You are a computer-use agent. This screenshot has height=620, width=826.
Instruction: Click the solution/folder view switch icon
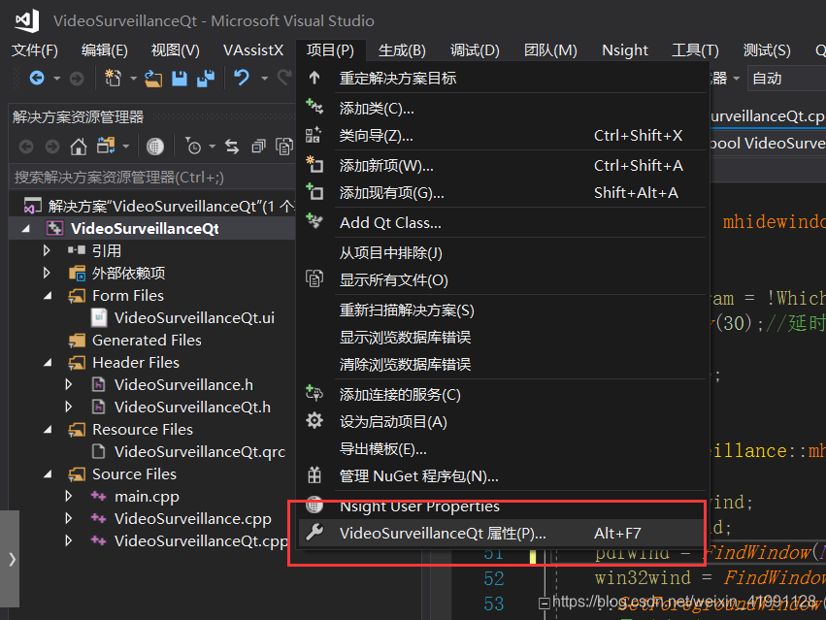pyautogui.click(x=106, y=146)
